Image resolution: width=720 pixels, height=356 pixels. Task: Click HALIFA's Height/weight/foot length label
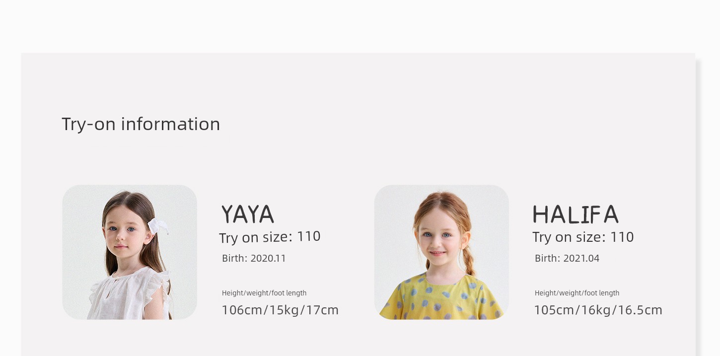[577, 293]
